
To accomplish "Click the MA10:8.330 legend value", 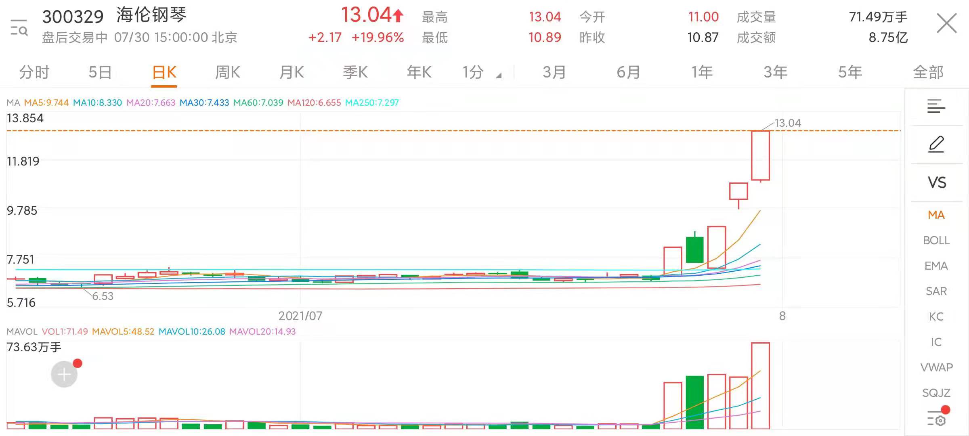I will coord(97,103).
